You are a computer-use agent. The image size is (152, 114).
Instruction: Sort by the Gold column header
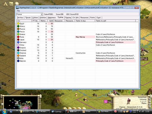click(x=50, y=21)
